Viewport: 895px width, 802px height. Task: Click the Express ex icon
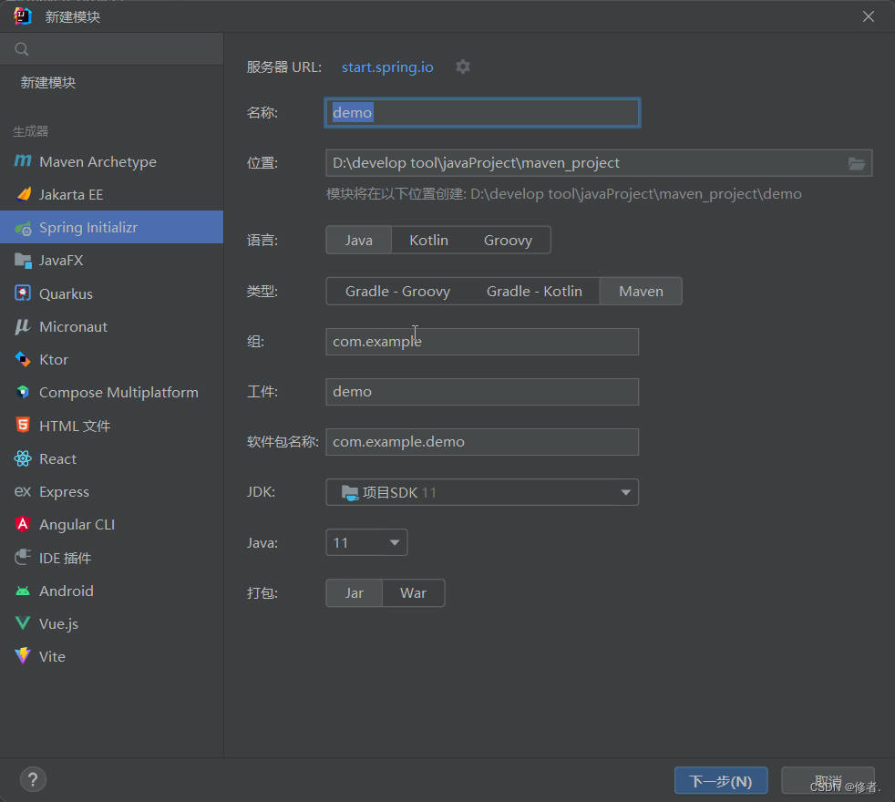pos(23,491)
